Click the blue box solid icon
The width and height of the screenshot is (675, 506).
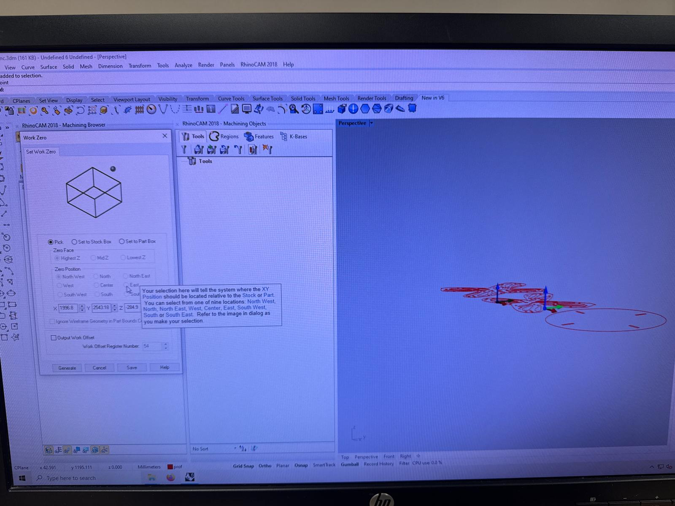pos(341,109)
